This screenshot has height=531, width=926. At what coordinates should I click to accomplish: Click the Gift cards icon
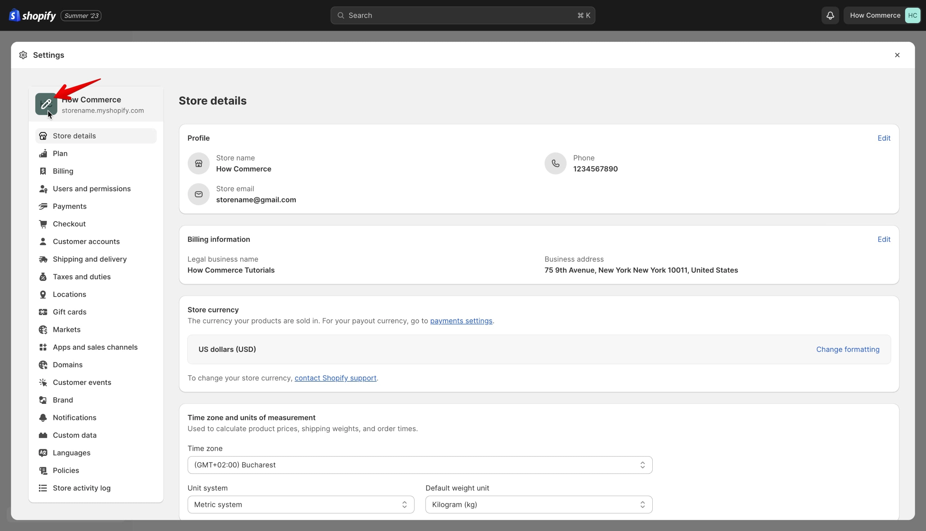tap(43, 312)
